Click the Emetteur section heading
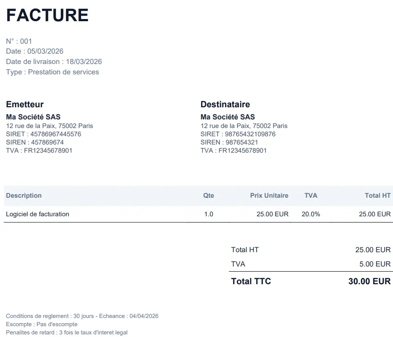Screen dimensions: 393x337 pyautogui.click(x=25, y=104)
